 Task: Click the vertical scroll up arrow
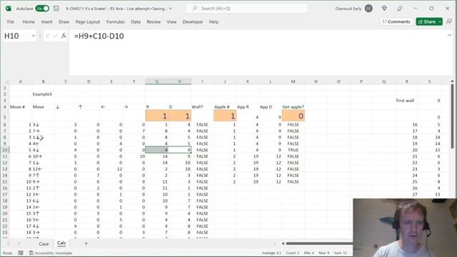[452, 81]
